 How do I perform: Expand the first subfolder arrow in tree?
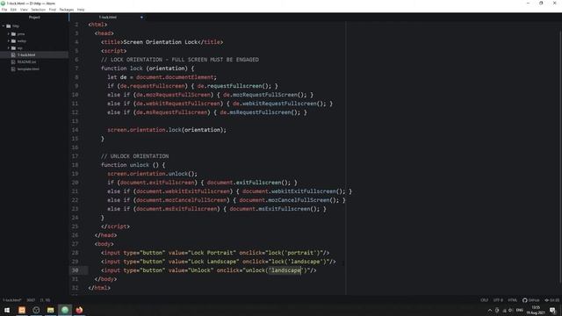tap(9, 34)
